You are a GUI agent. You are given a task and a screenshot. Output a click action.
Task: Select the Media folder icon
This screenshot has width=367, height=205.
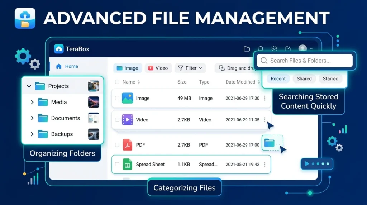tap(43, 102)
